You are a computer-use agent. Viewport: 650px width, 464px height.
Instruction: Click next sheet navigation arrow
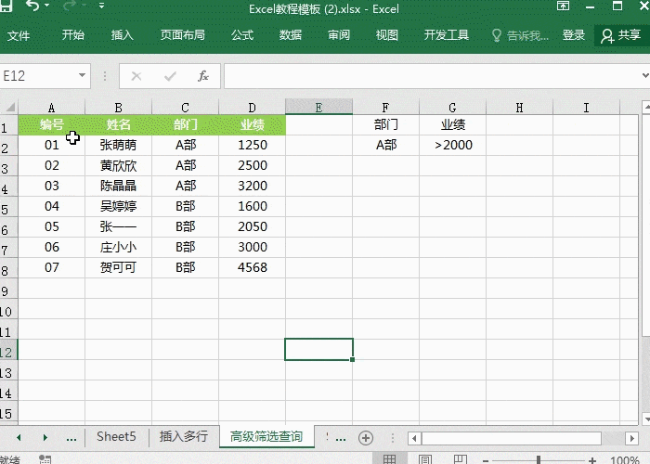coord(45,437)
